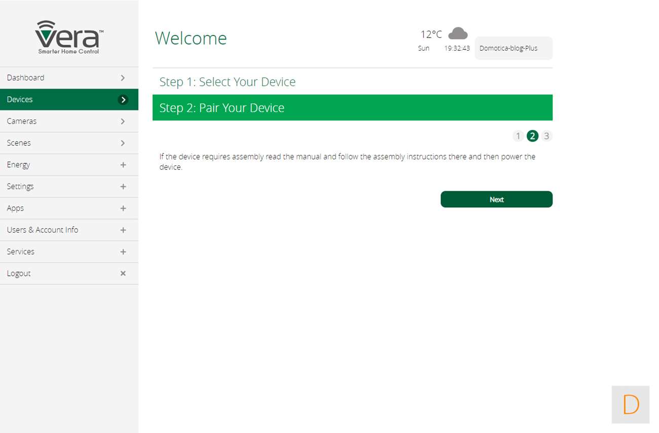Click the arrow icon next to Scenes

pyautogui.click(x=123, y=143)
